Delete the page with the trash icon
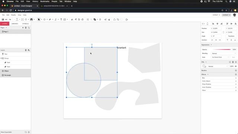The width and height of the screenshot is (238, 134). (26, 28)
